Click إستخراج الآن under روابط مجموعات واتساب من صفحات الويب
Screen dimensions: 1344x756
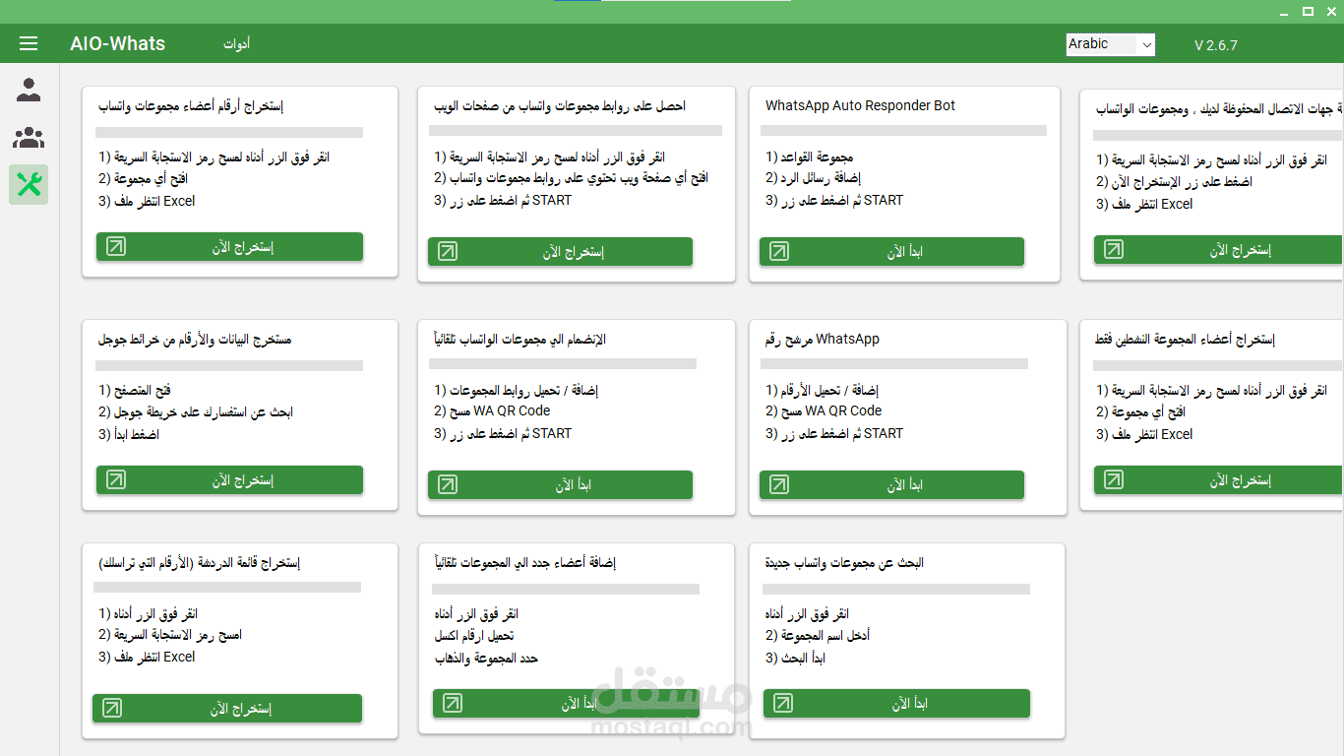[560, 251]
